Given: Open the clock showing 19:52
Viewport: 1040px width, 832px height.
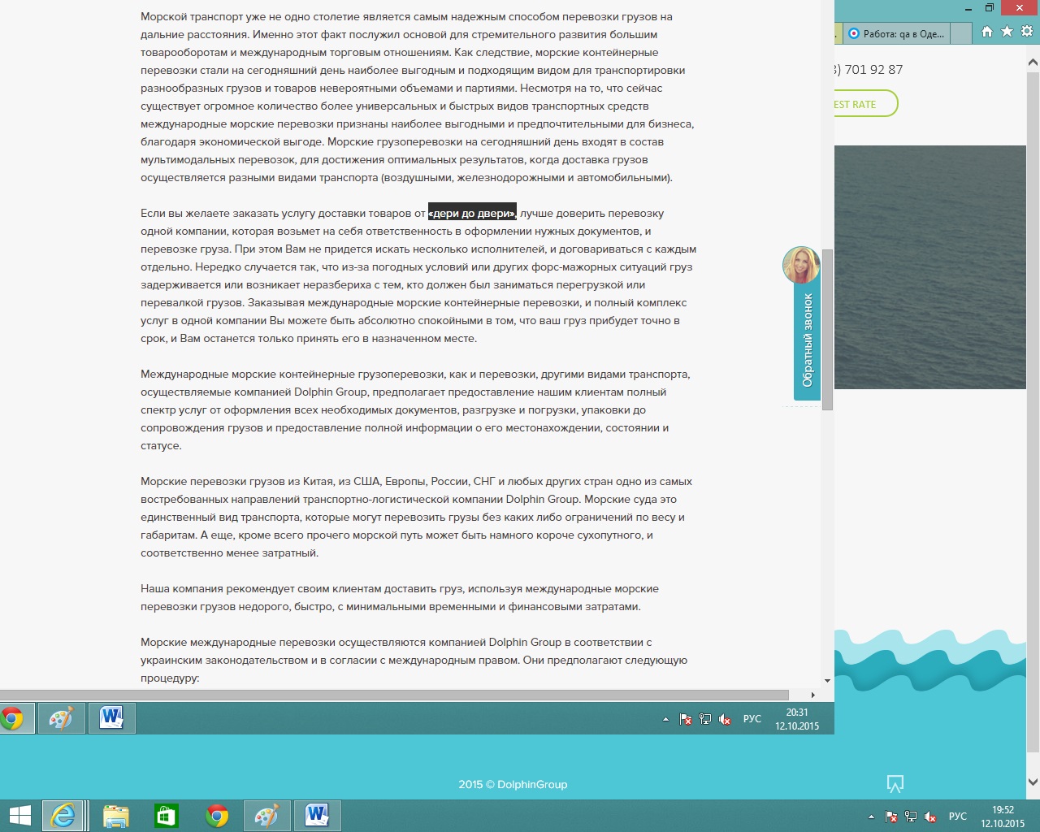Looking at the screenshot, I should (1003, 816).
